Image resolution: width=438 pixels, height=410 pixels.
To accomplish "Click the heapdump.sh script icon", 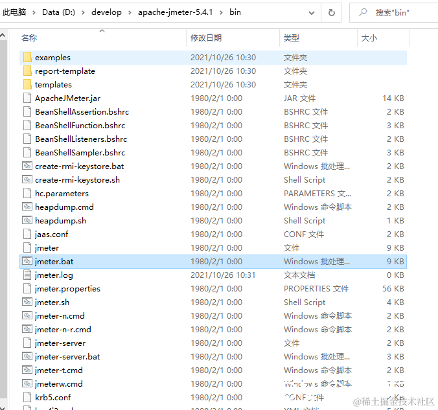I will pyautogui.click(x=27, y=221).
